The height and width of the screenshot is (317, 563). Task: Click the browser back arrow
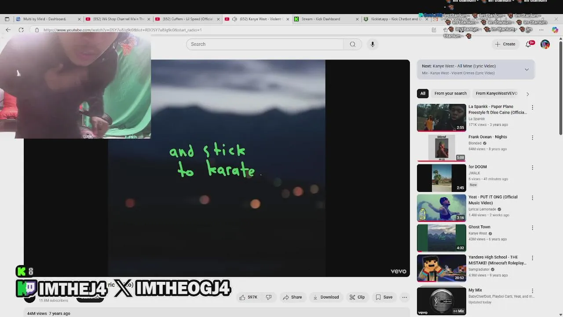(x=8, y=30)
